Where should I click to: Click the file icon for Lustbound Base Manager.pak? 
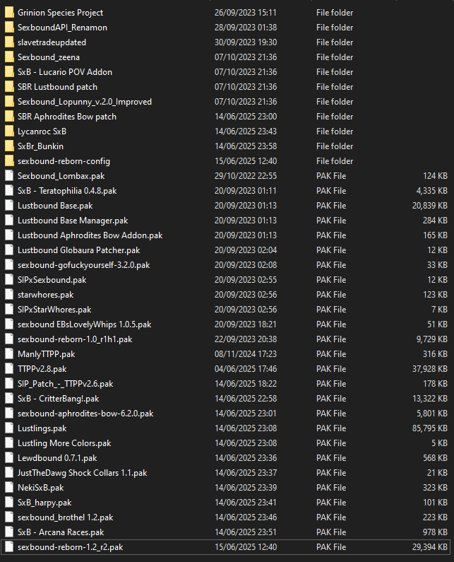point(9,221)
